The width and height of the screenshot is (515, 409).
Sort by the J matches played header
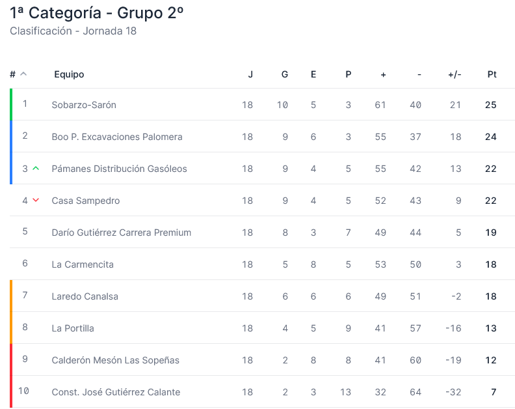click(x=250, y=74)
